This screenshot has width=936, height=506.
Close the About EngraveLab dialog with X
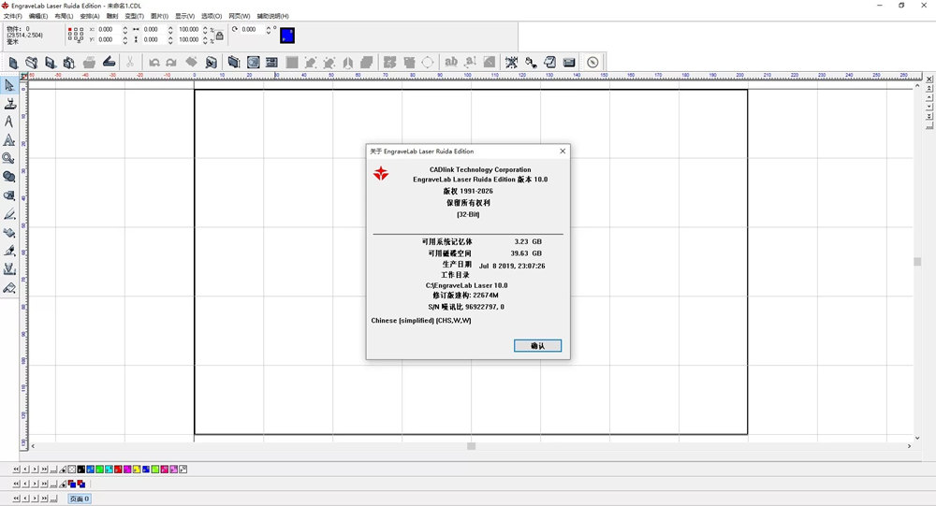(x=563, y=151)
